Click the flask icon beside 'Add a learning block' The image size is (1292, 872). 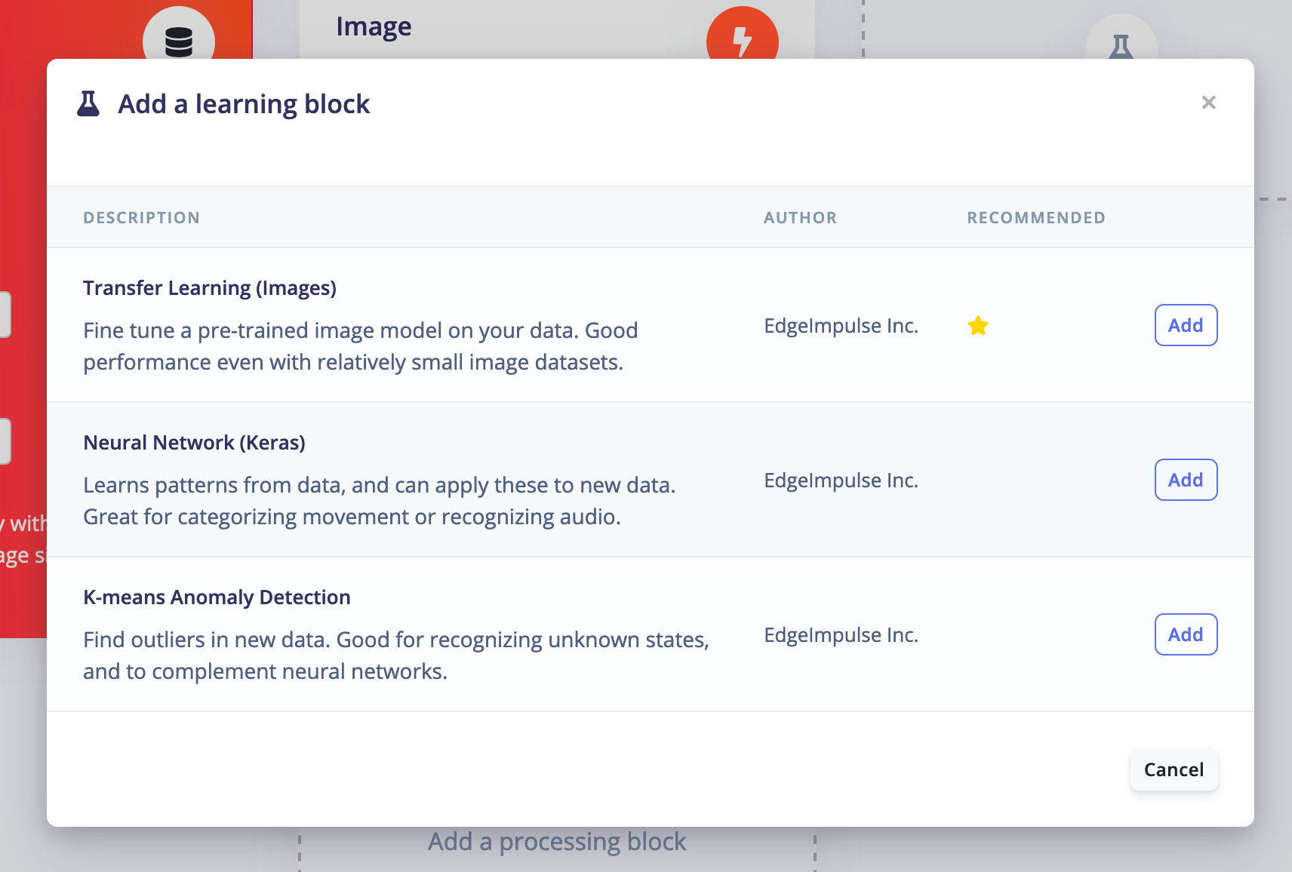pyautogui.click(x=90, y=103)
